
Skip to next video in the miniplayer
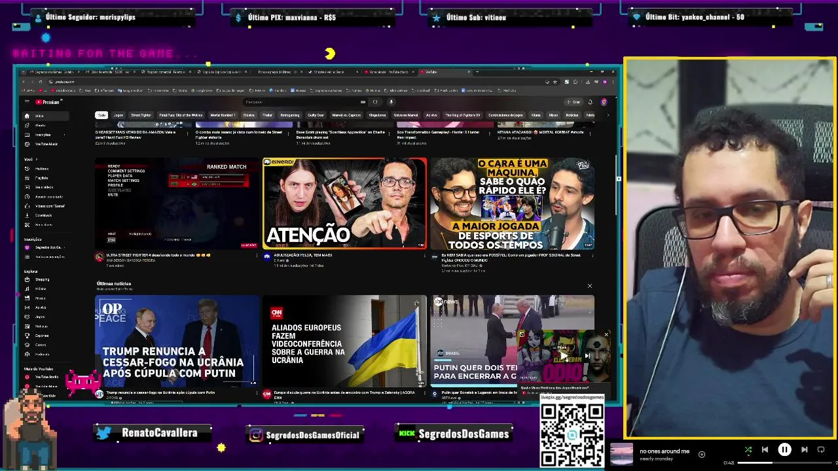tap(587, 356)
